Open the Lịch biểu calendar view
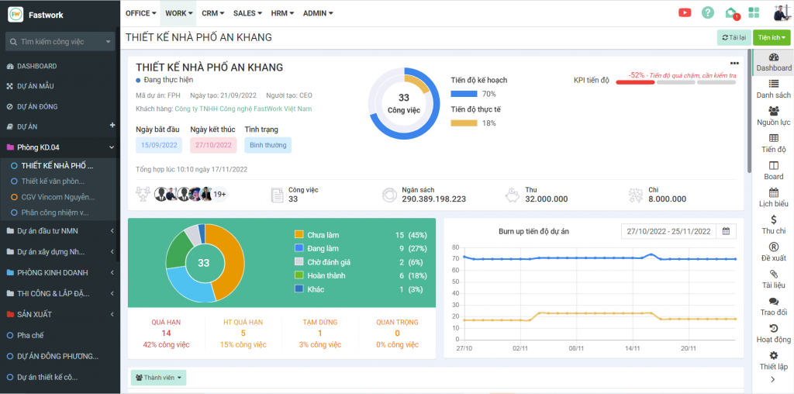This screenshot has width=794, height=394. pyautogui.click(x=773, y=197)
